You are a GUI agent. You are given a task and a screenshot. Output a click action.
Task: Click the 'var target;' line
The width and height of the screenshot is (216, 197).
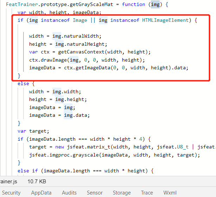tap(33, 131)
